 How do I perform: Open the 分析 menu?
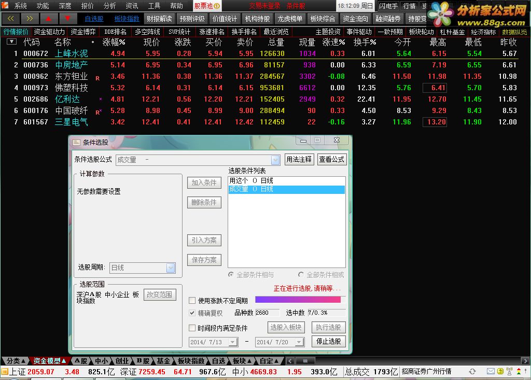click(x=110, y=6)
